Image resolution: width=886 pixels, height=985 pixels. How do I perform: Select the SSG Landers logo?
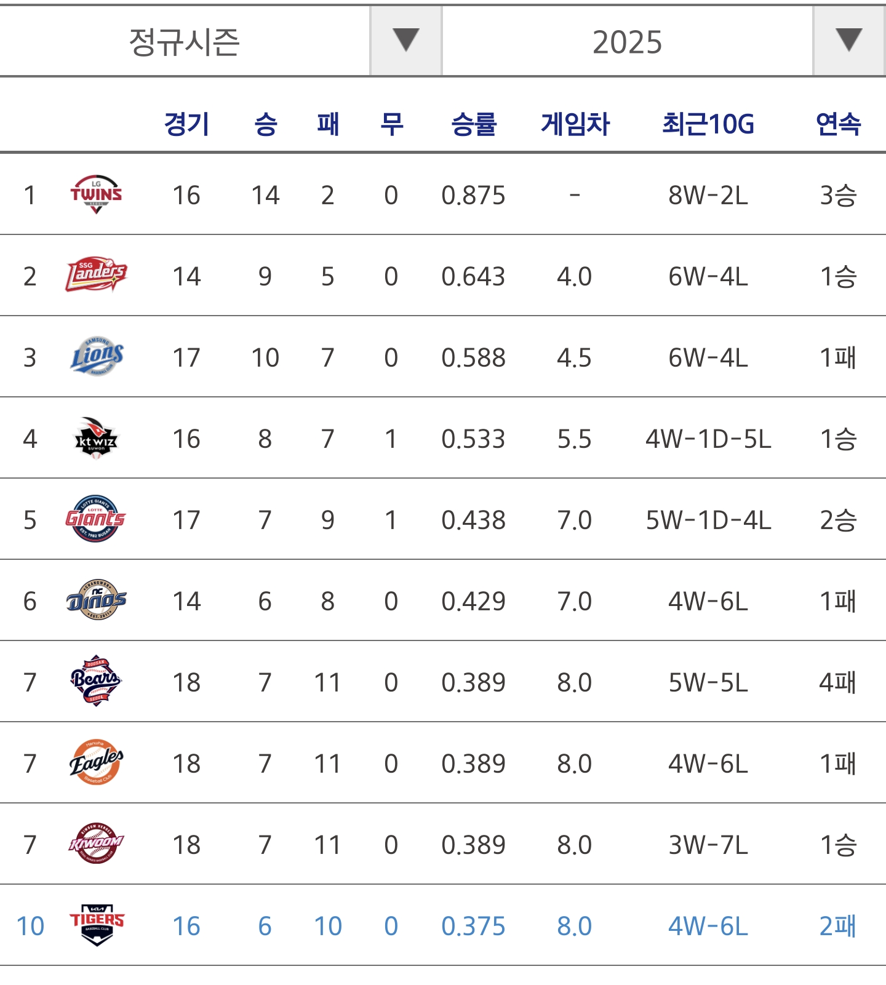coord(96,276)
